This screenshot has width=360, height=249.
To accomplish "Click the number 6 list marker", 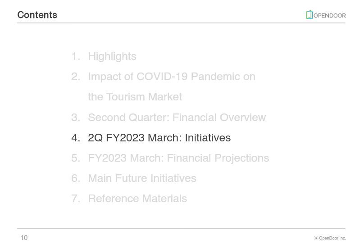I will click(76, 178).
